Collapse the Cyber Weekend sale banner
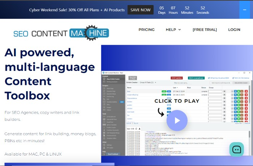The image size is (253, 166). click(x=245, y=10)
